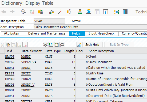Click the back arrow toolbar icon

(4, 12)
